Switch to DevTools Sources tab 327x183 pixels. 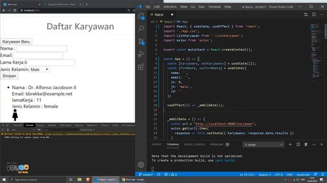coord(41,125)
